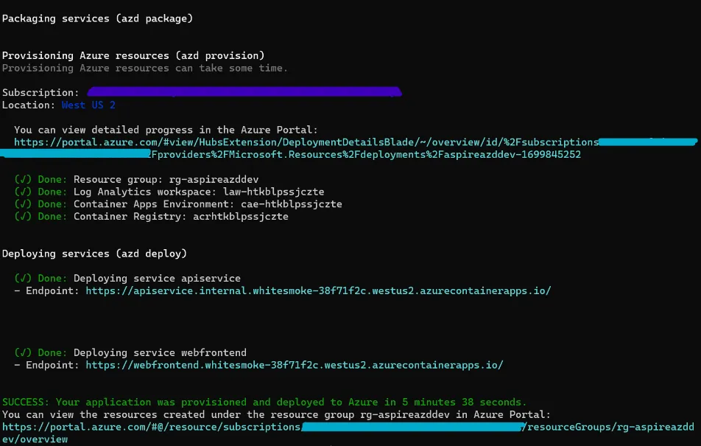Click the green SUCCESS message line

(x=264, y=402)
